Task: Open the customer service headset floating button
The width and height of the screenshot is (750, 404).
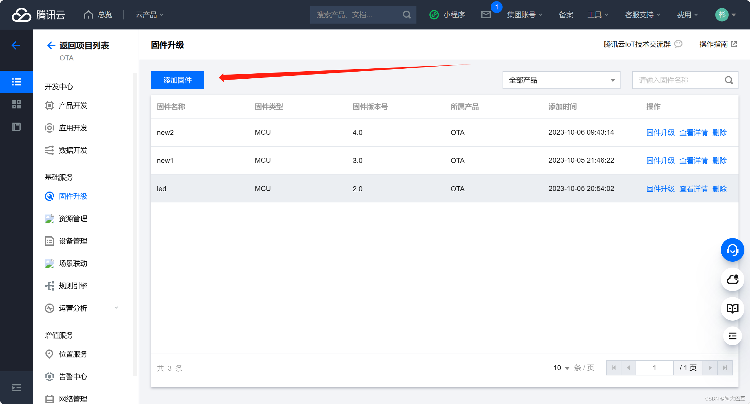Action: click(x=732, y=250)
